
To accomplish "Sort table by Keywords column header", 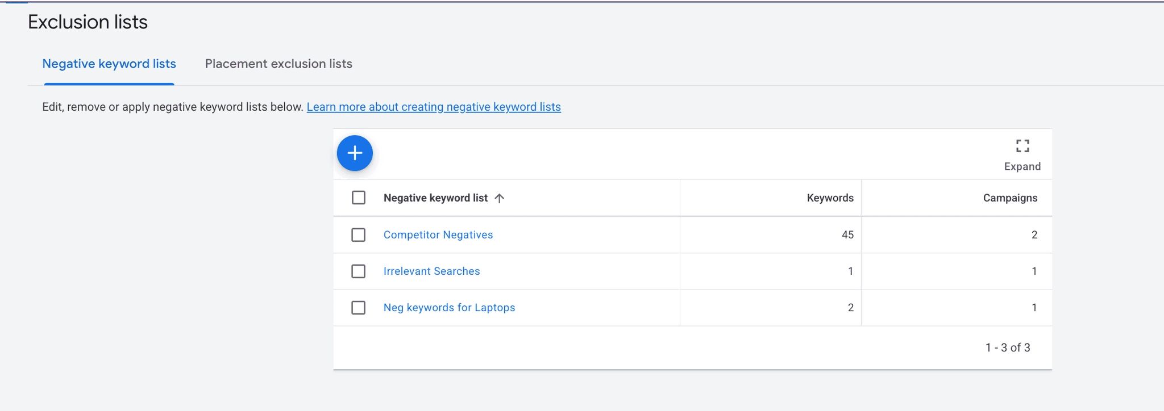I will (x=830, y=198).
